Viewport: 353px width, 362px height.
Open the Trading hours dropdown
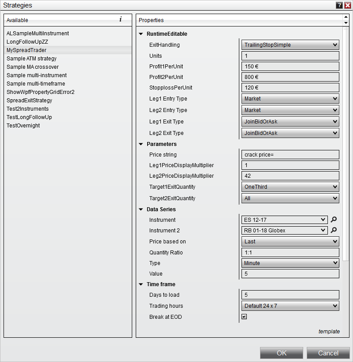[290, 306]
